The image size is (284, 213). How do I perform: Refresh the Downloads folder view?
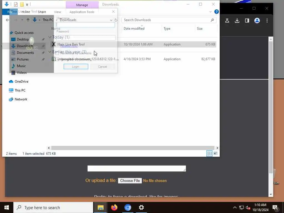(x=116, y=20)
